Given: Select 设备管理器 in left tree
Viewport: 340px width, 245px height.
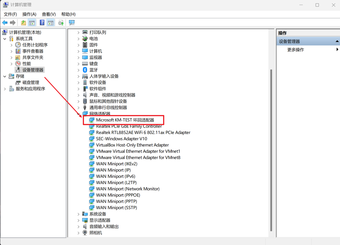Looking at the screenshot, I should coord(33,70).
